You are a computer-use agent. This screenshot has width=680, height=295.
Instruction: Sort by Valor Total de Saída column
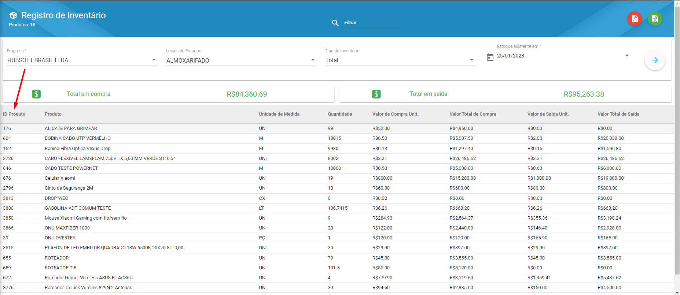[618, 114]
